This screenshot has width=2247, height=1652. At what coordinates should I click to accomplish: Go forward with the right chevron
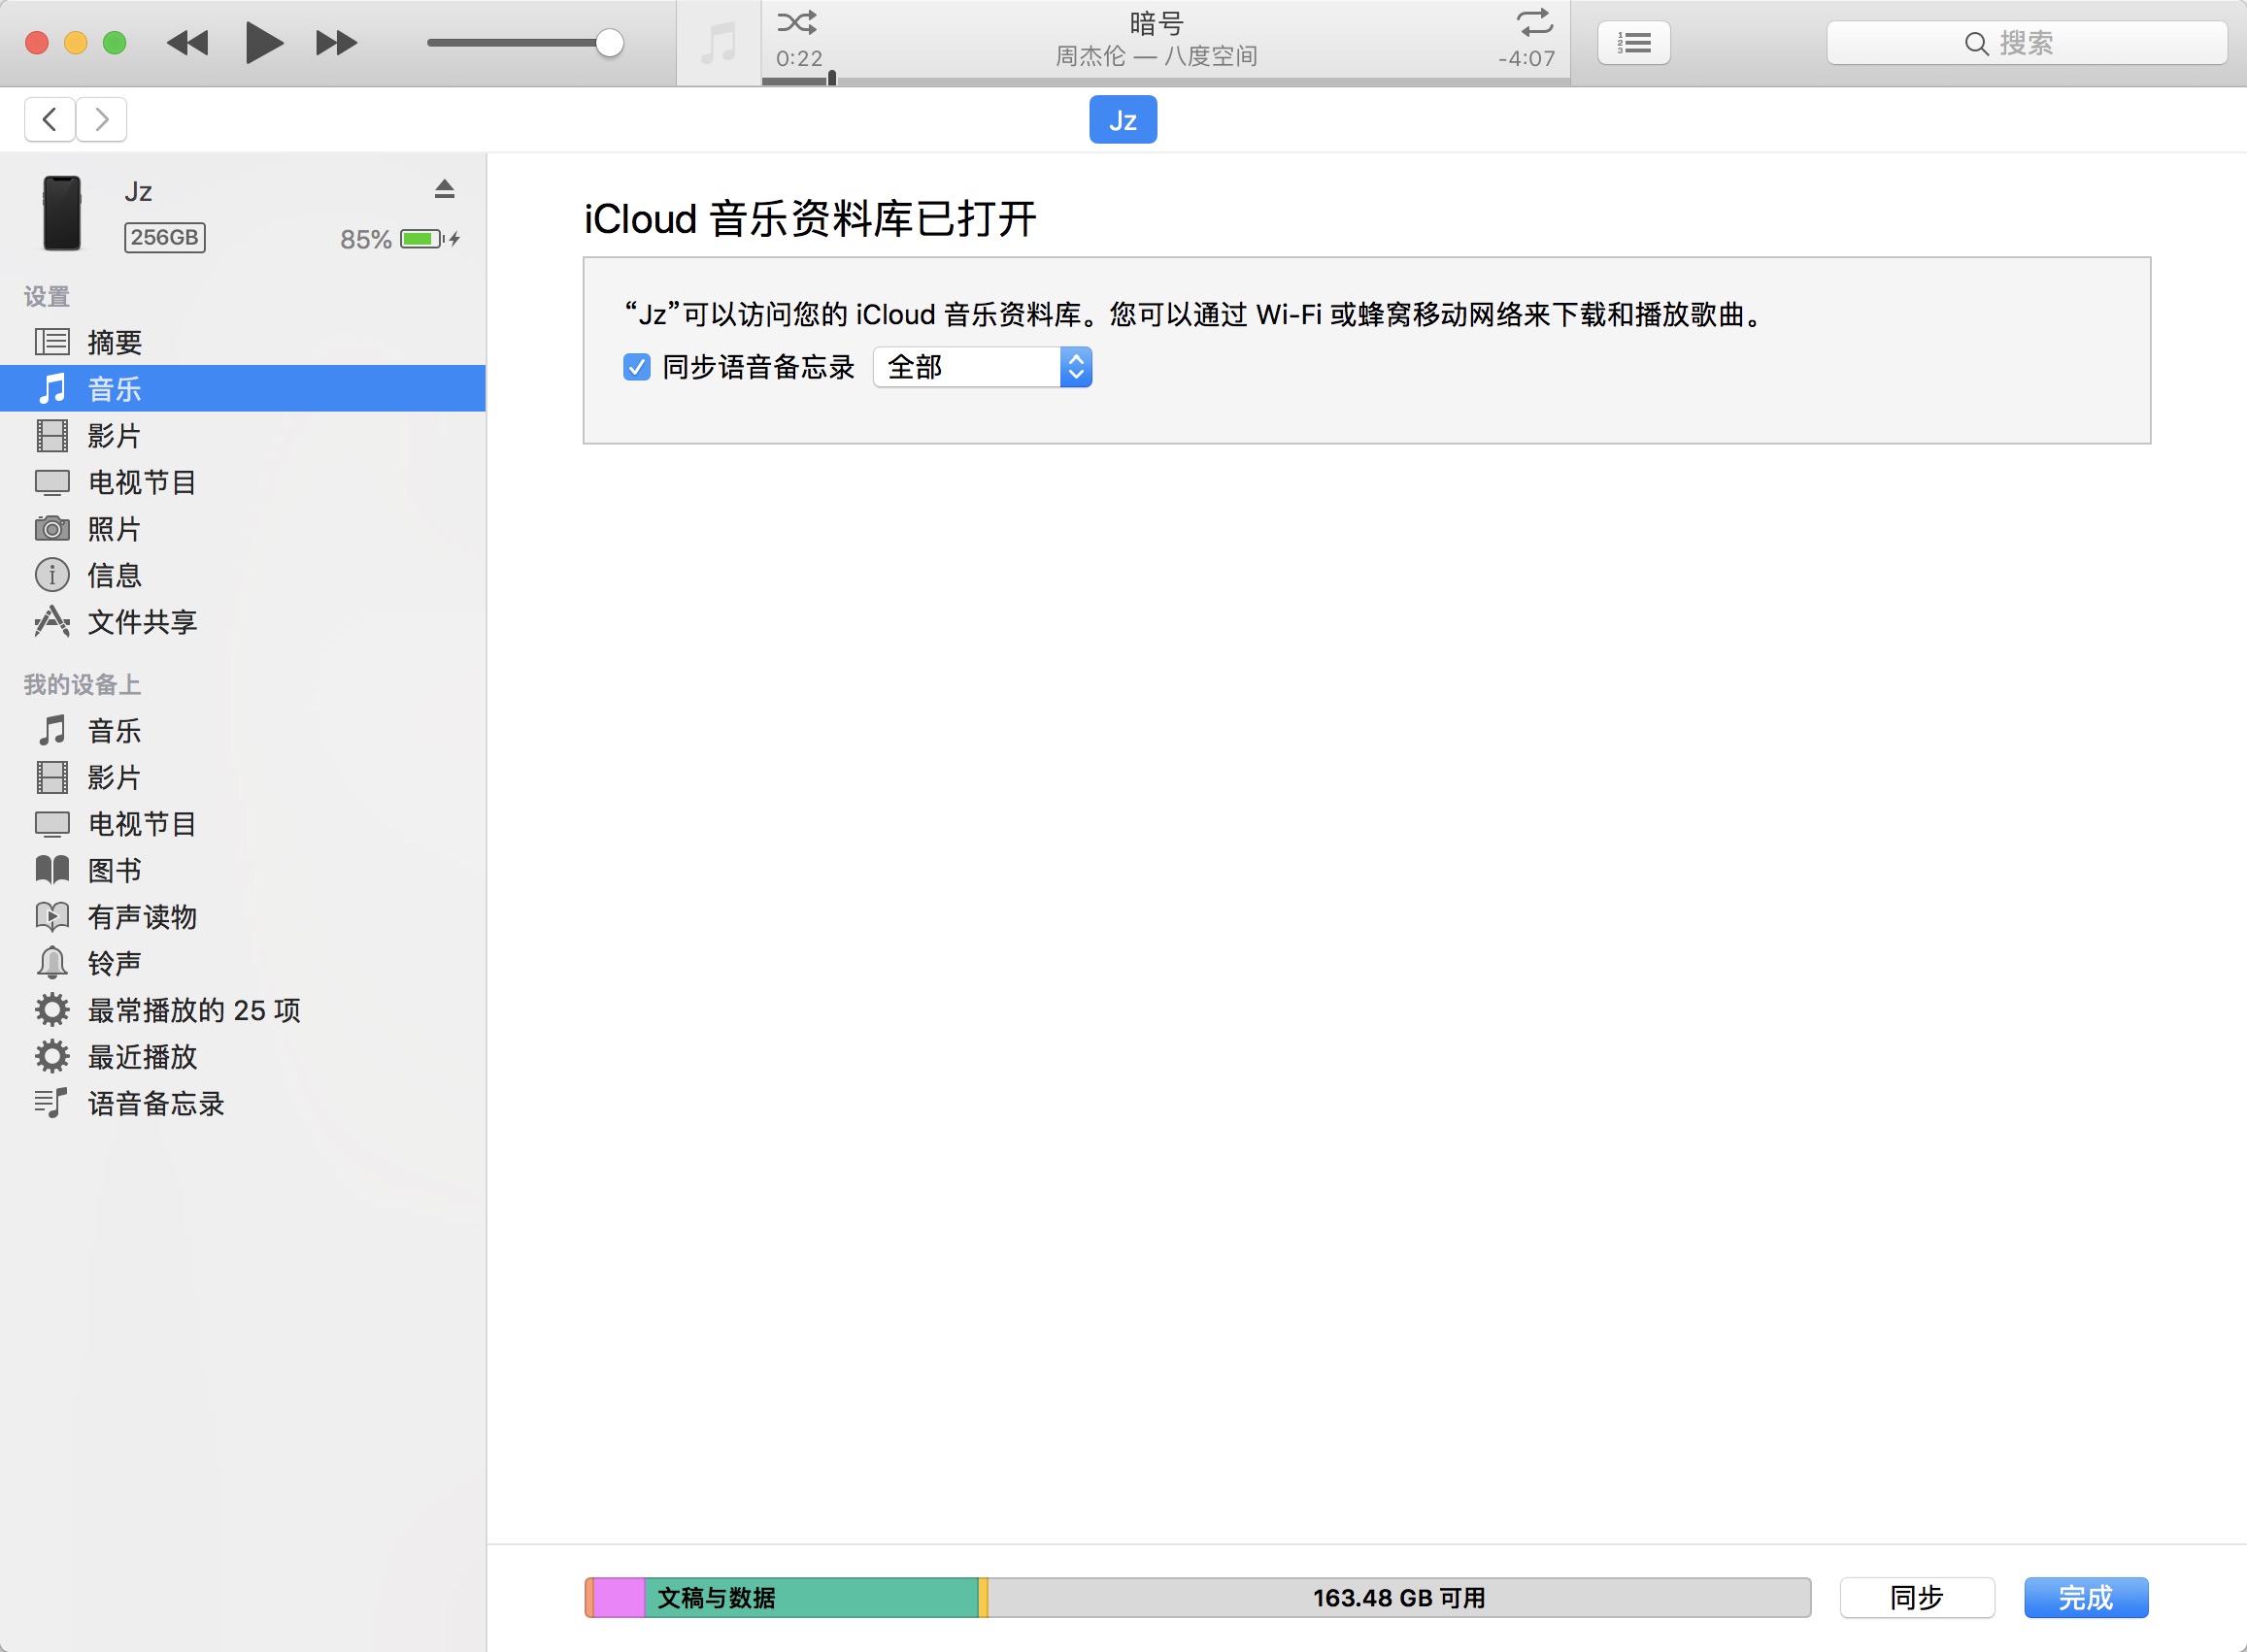pos(101,120)
